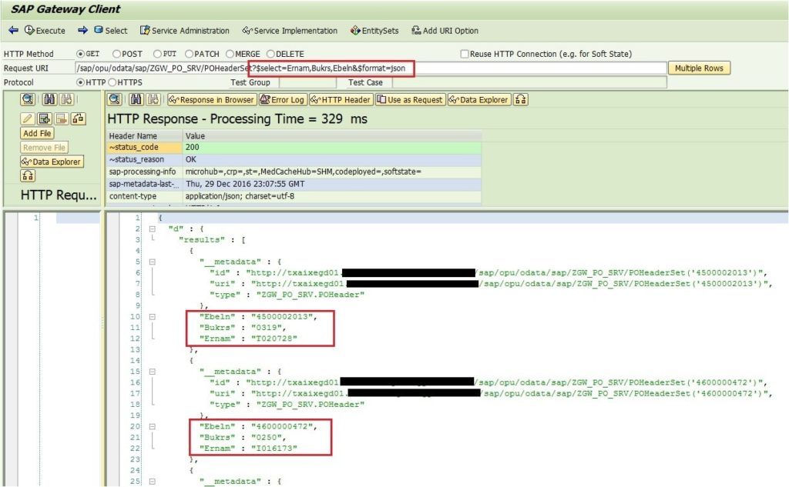This screenshot has height=487, width=789.
Task: Click the binoculars search icon in the request pane
Action: coord(49,99)
